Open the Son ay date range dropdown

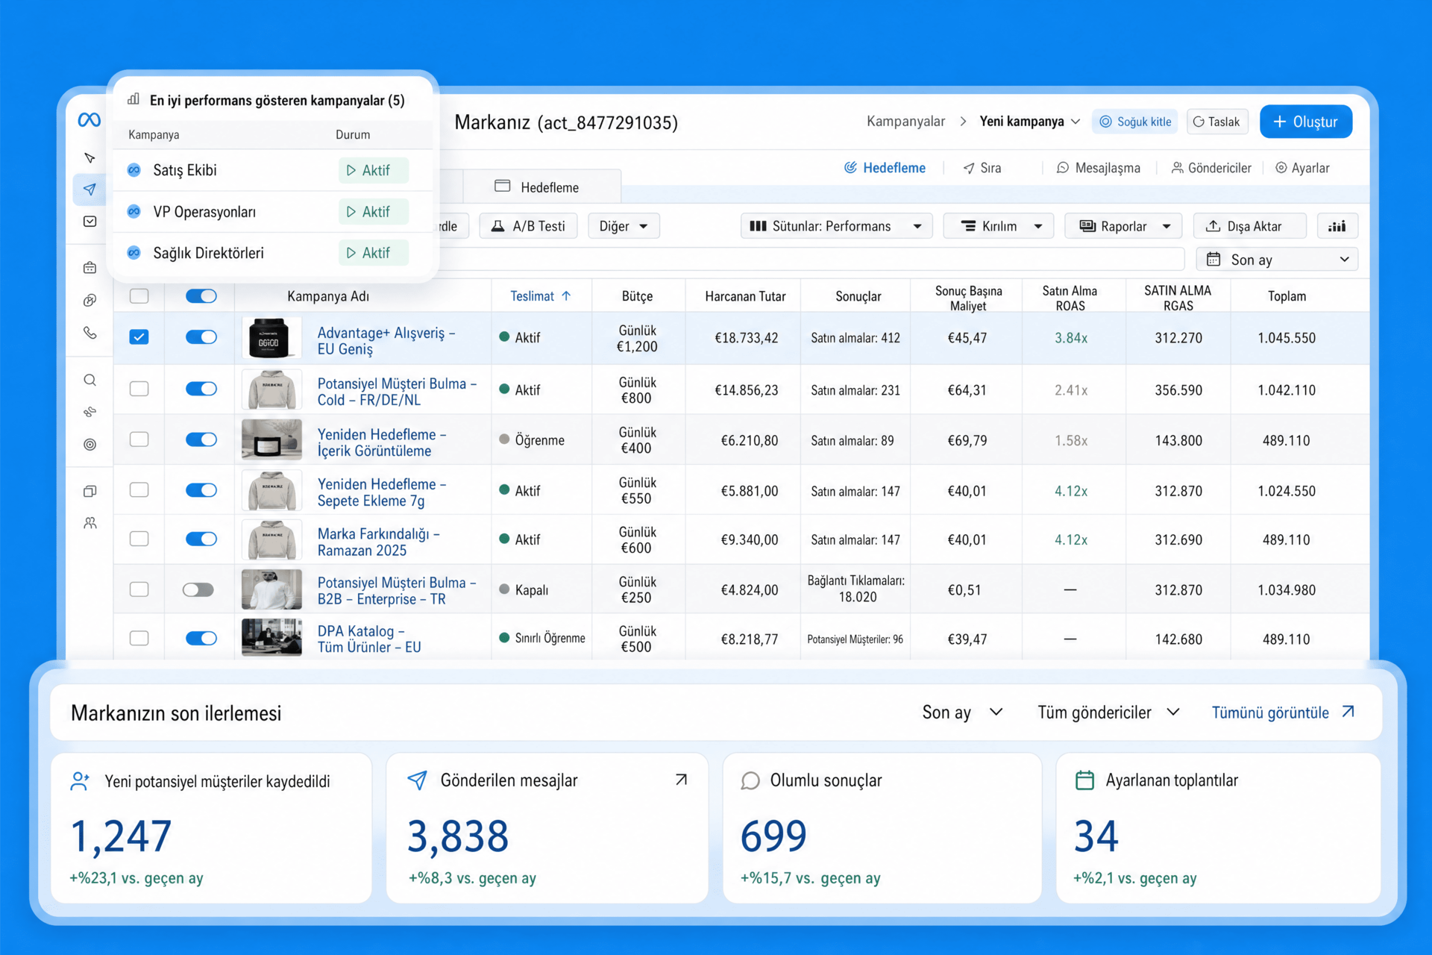1277,260
